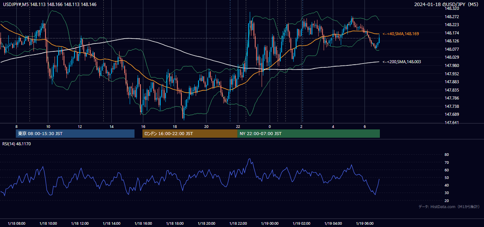Click the 1/19 06:00 time label
Screen dimensions: 484x227
(364, 224)
